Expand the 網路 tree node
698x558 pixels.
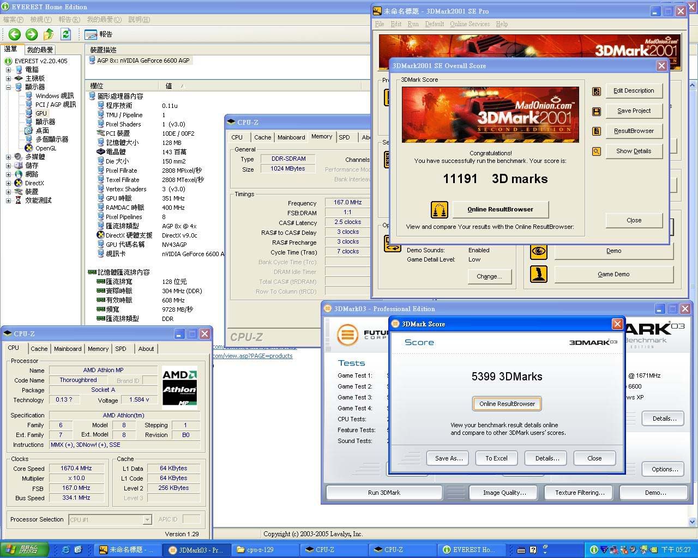click(9, 174)
